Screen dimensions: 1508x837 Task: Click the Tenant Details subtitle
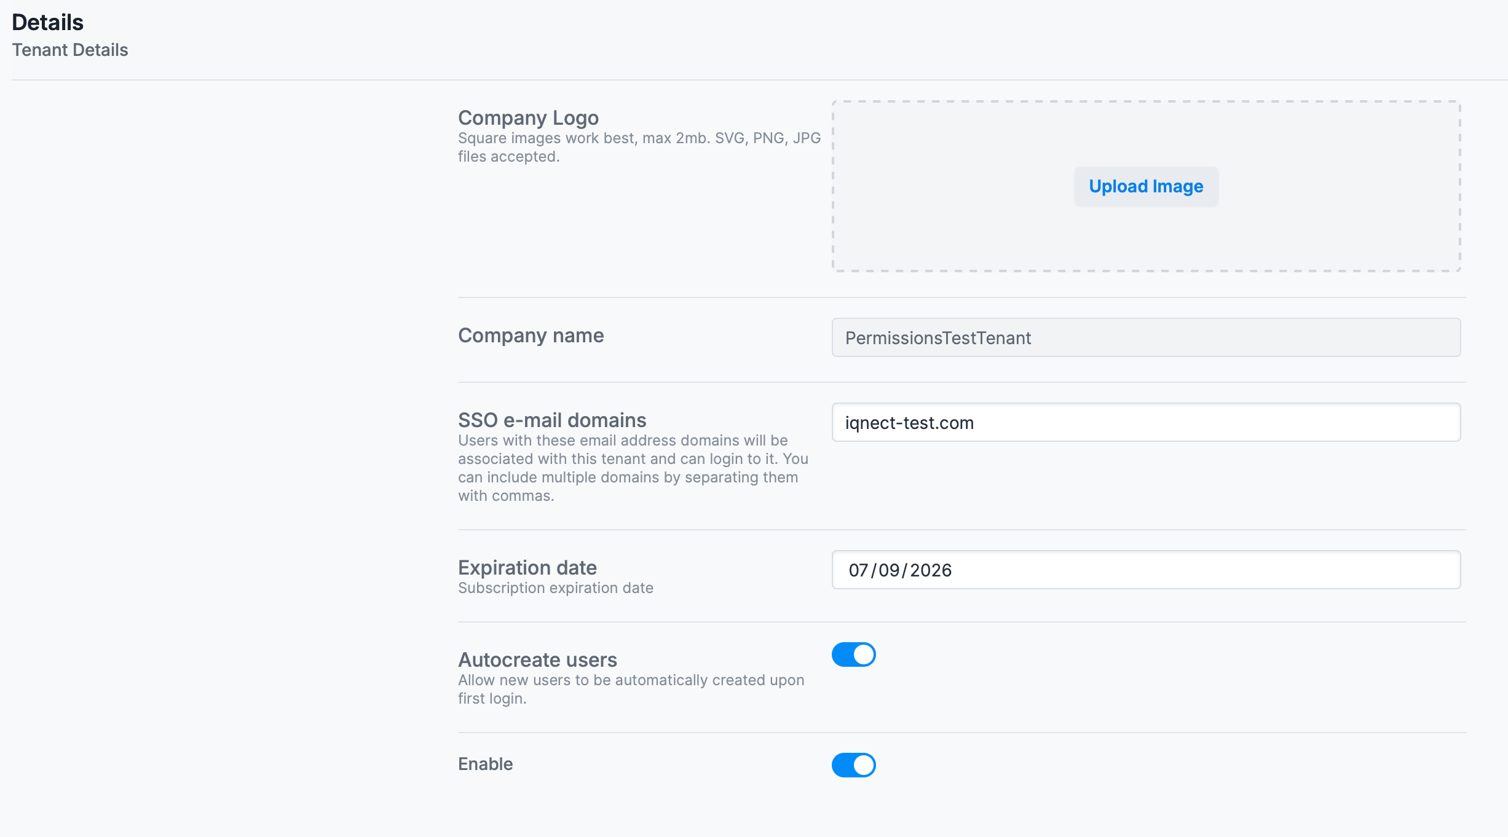tap(70, 50)
